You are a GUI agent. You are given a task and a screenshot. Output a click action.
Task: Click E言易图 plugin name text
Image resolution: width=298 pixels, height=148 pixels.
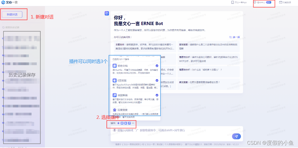point(122,80)
